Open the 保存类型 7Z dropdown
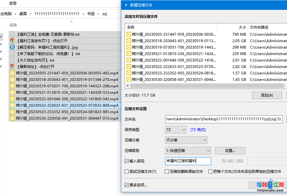The image size is (287, 195). pyautogui.click(x=176, y=130)
